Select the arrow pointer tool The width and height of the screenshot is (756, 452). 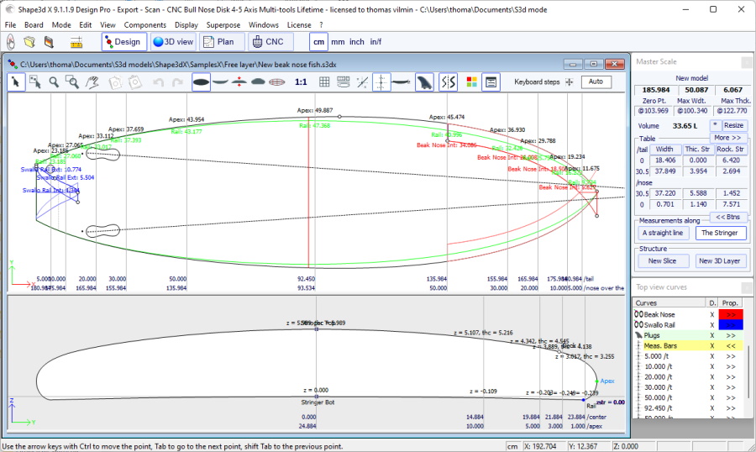tap(16, 81)
